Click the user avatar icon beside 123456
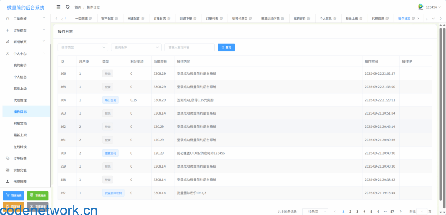Screen dimensions: 446x215 click(x=420, y=7)
